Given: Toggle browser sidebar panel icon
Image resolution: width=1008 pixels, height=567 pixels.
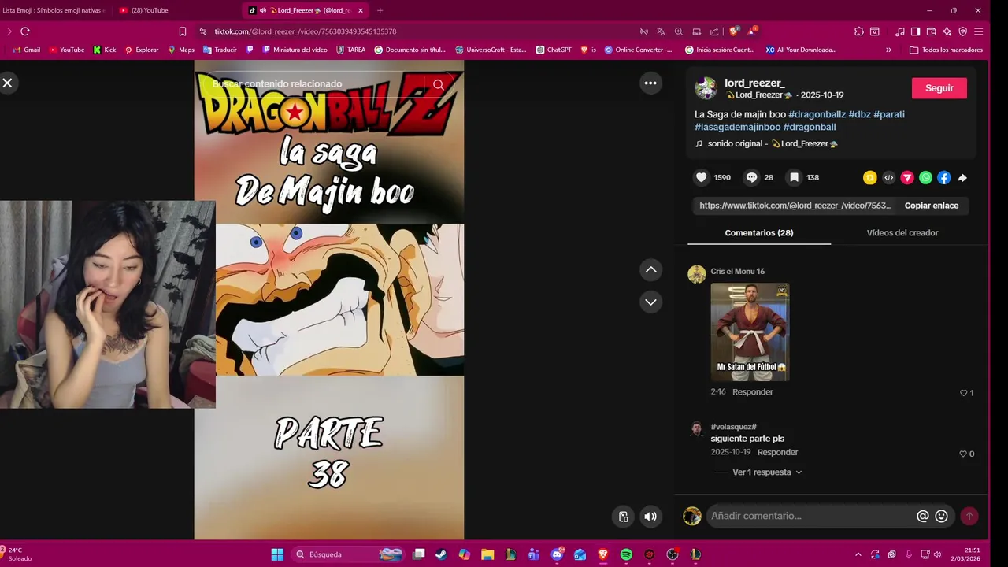Looking at the screenshot, I should tap(915, 31).
